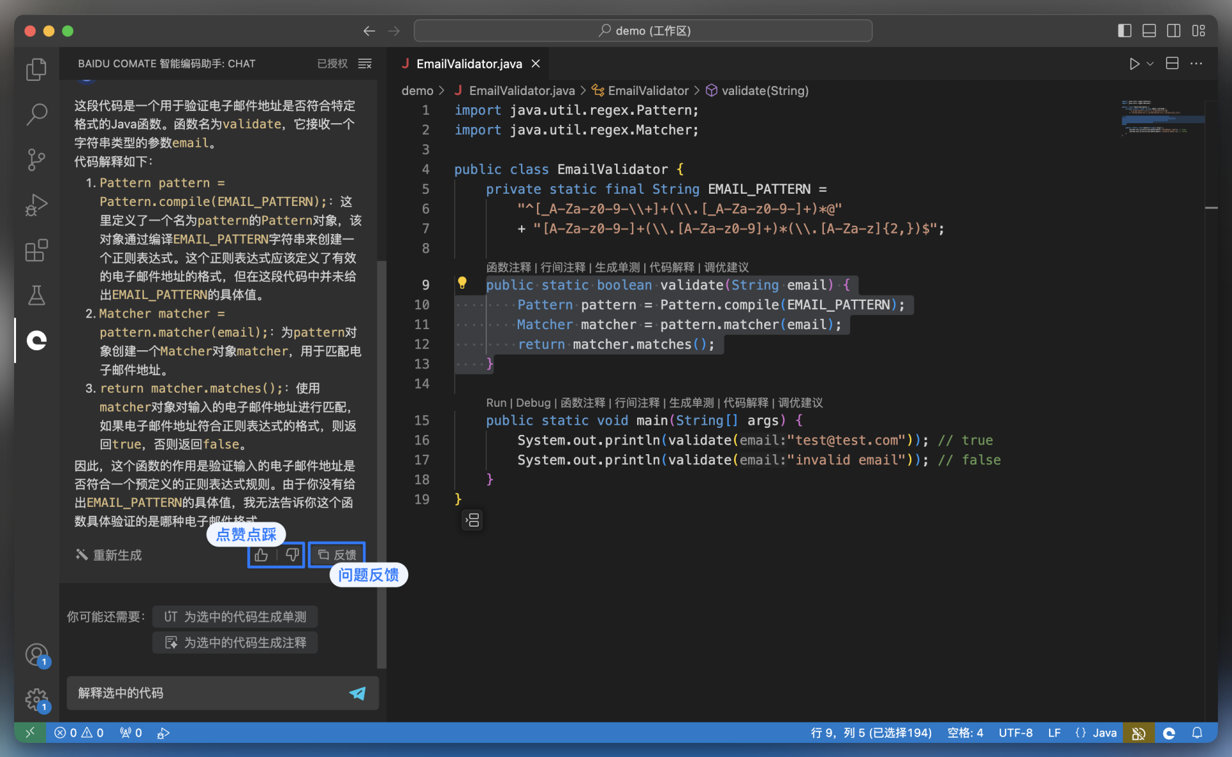This screenshot has width=1232, height=757.
Task: Open the Search view icon
Action: coord(37,114)
